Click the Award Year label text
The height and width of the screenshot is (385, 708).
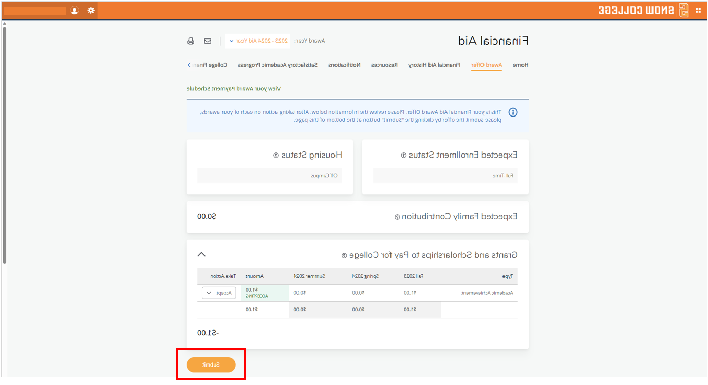click(310, 41)
